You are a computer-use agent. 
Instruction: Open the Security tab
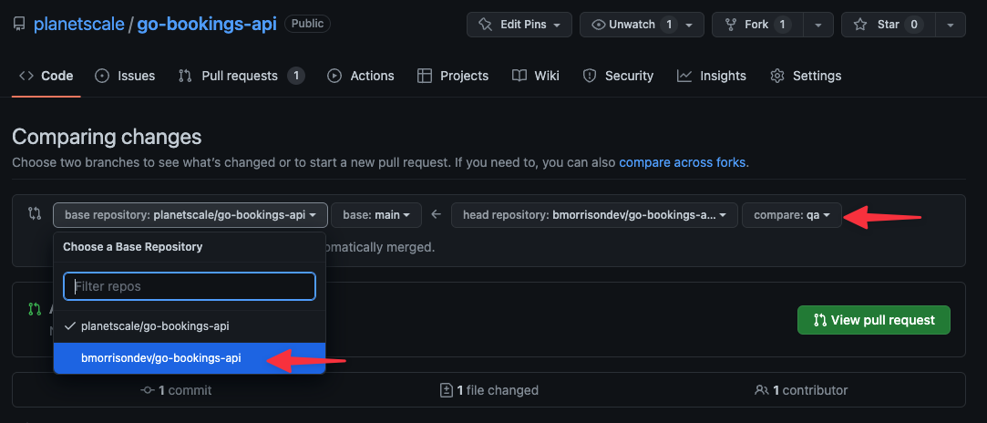coord(618,77)
